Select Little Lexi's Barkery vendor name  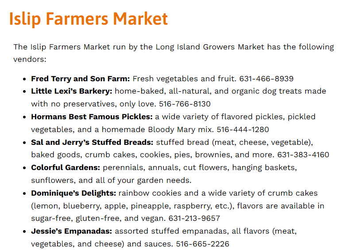[x=72, y=91]
